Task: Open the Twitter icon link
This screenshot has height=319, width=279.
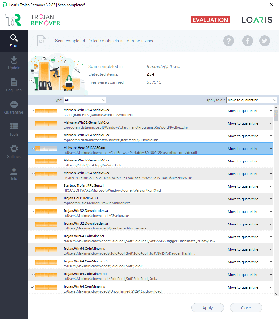Action: [265, 41]
